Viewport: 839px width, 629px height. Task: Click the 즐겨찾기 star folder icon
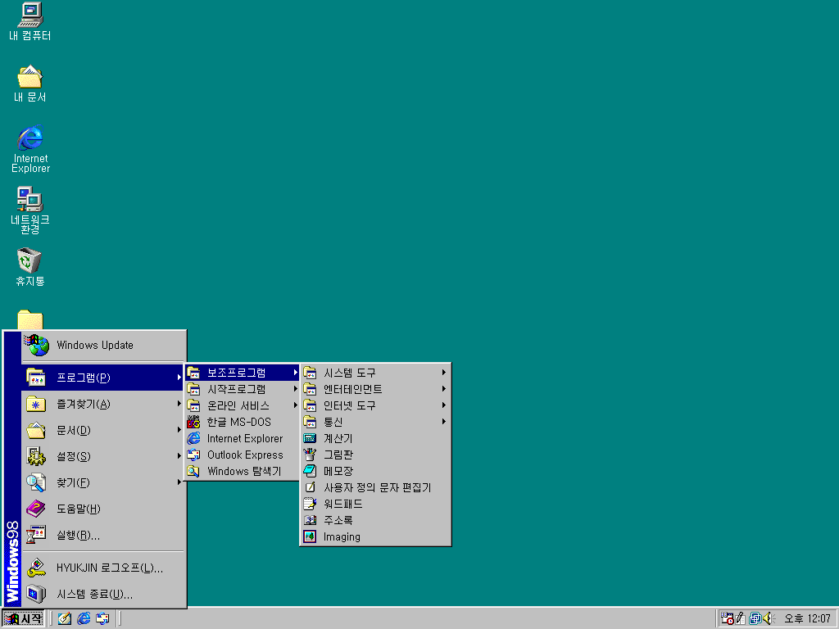click(x=36, y=404)
